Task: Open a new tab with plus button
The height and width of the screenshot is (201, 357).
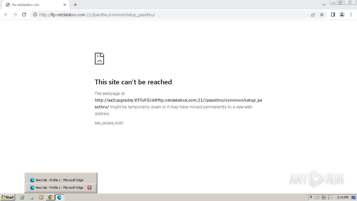Action: point(75,5)
